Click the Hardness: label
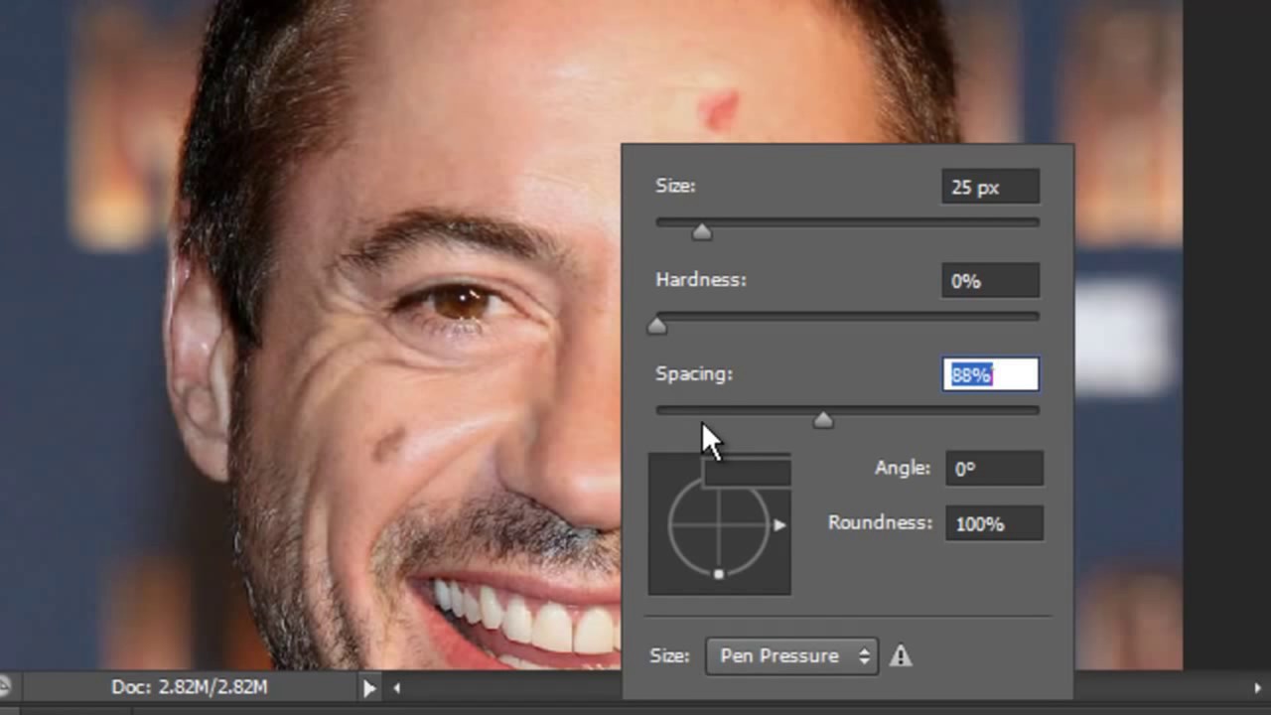 (701, 280)
